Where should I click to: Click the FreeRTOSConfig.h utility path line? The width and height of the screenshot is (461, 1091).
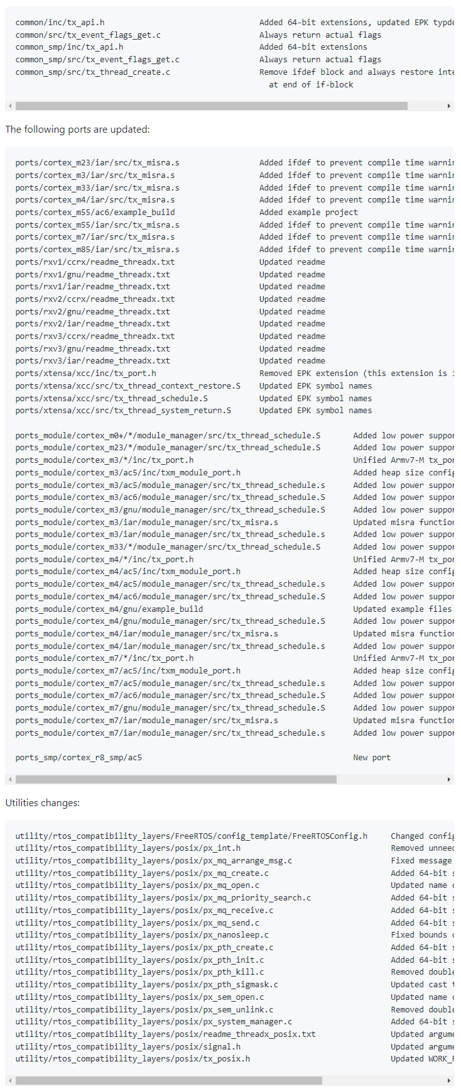pyautogui.click(x=192, y=836)
